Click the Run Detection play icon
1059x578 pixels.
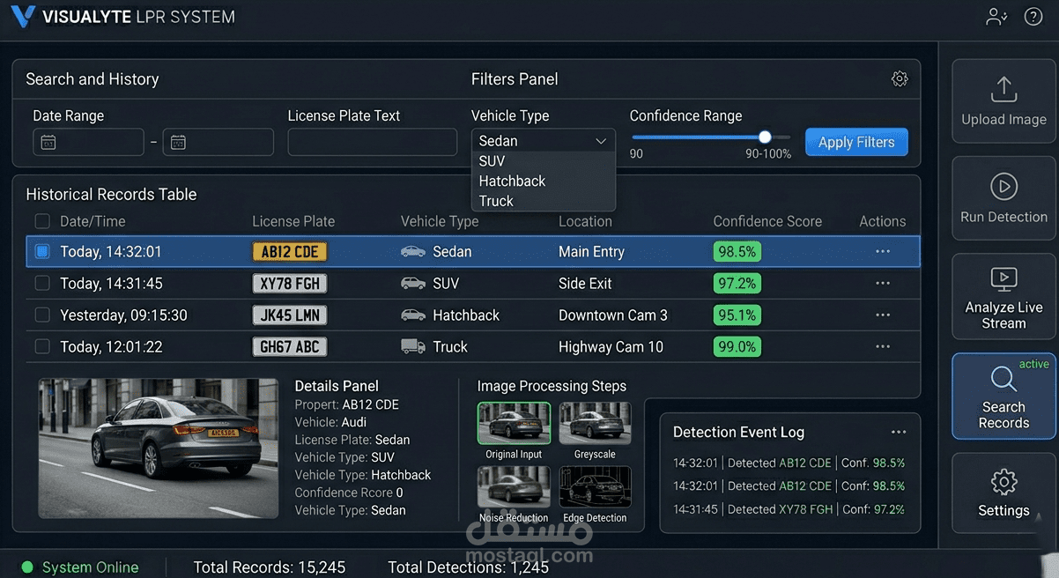[1003, 186]
